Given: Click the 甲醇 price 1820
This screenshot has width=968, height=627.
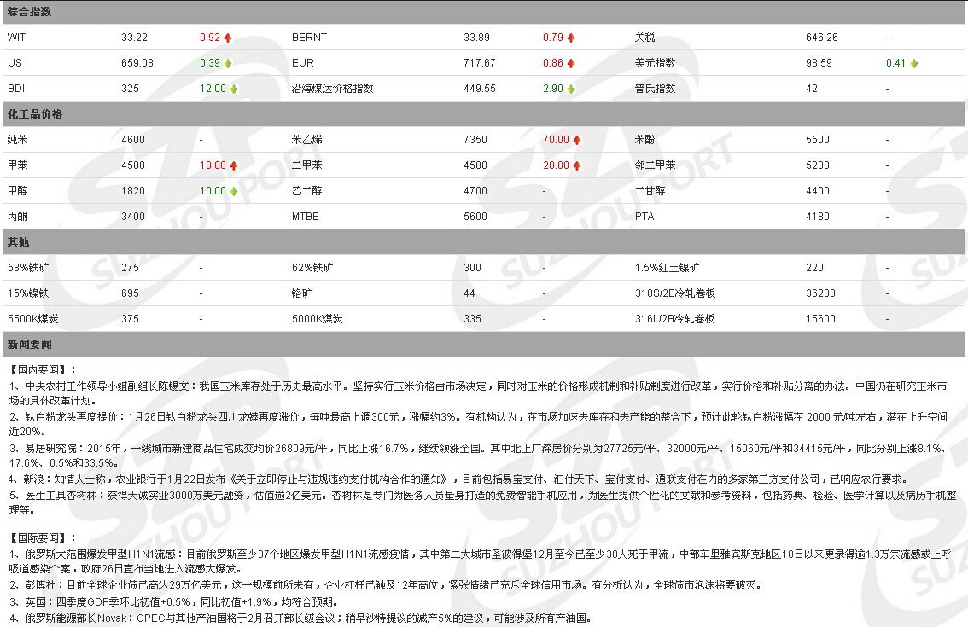Looking at the screenshot, I should [133, 191].
